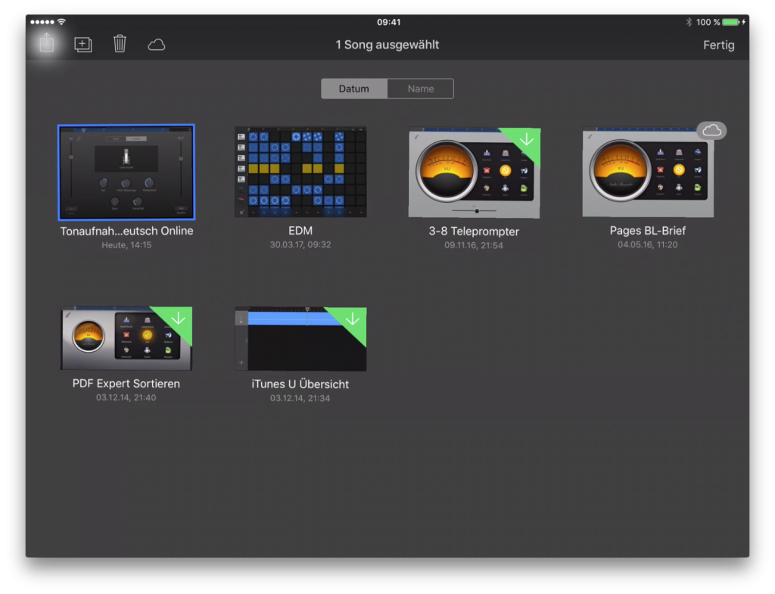The width and height of the screenshot is (775, 594).
Task: Click the iCloud icon in the top toolbar
Action: pos(157,45)
